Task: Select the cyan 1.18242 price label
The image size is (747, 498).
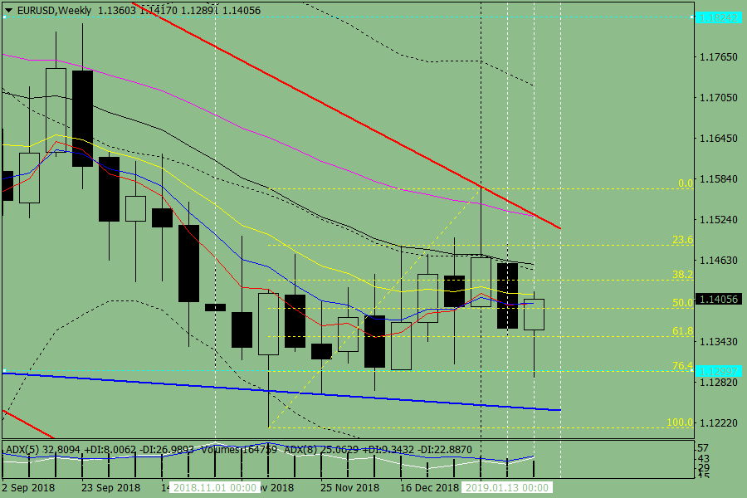Action: (x=719, y=18)
